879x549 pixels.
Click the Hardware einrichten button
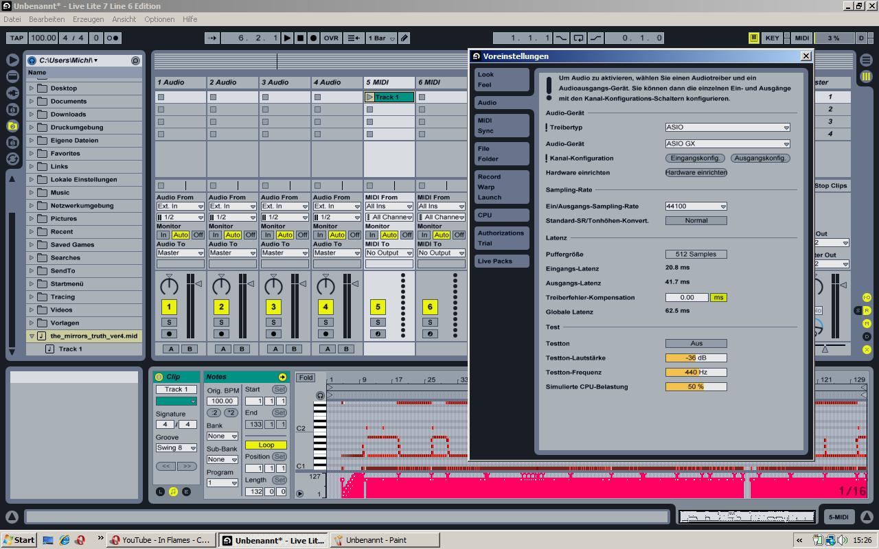(696, 172)
